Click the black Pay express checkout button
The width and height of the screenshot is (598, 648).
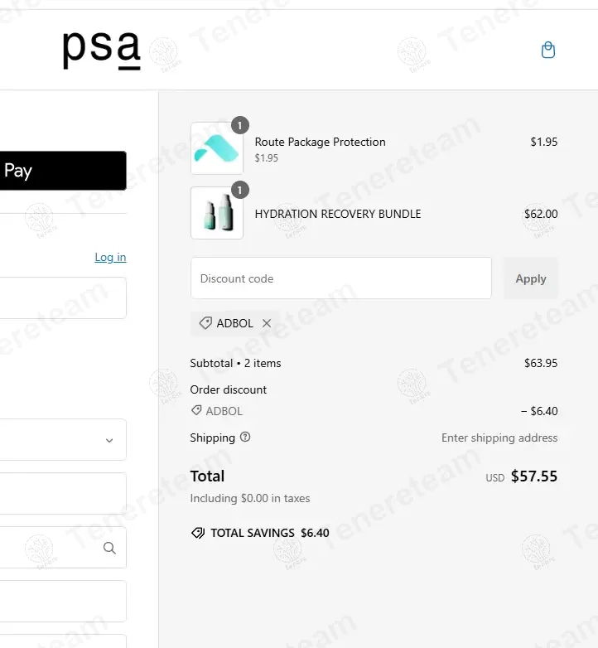pos(62,171)
